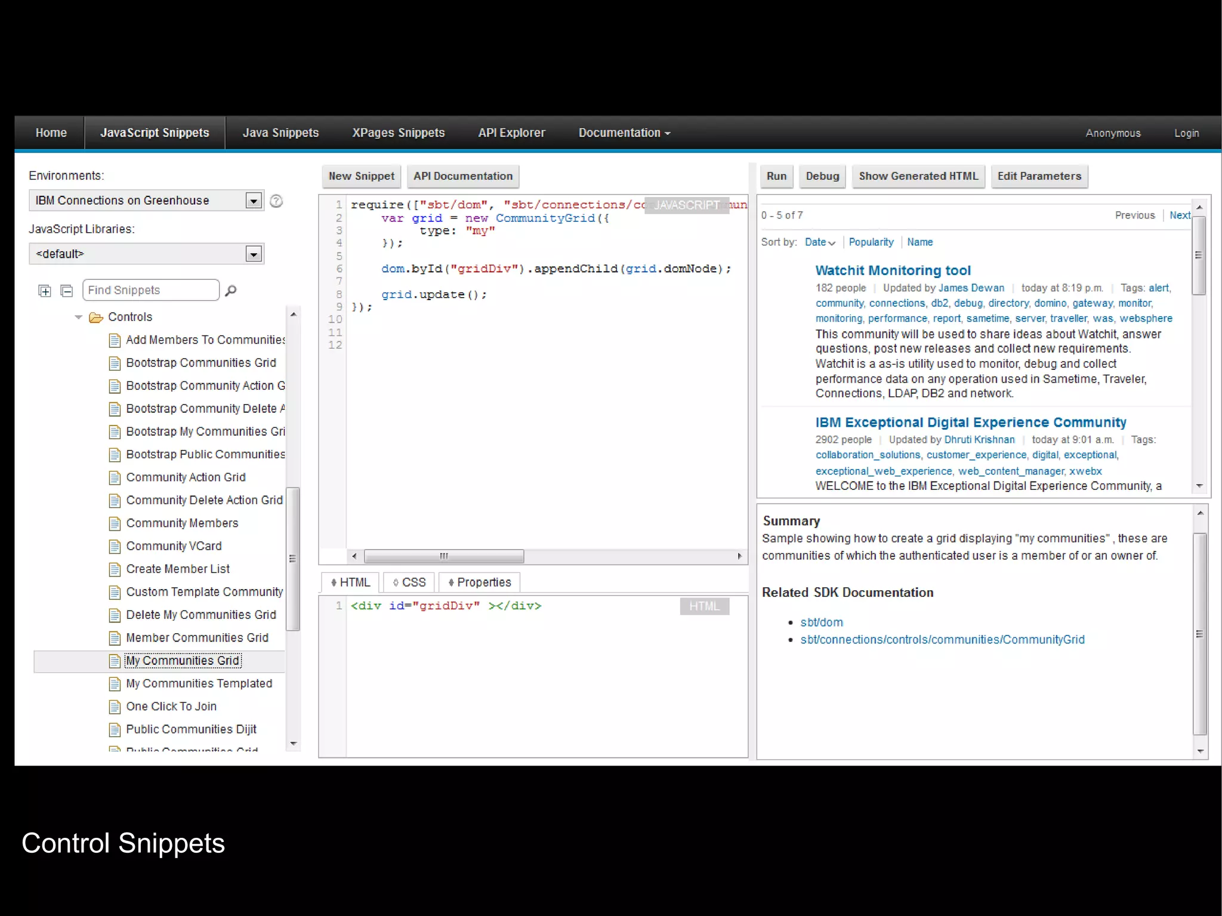Viewport: 1222px width, 916px height.
Task: Click document icon for My Communities Templated
Action: coord(115,684)
